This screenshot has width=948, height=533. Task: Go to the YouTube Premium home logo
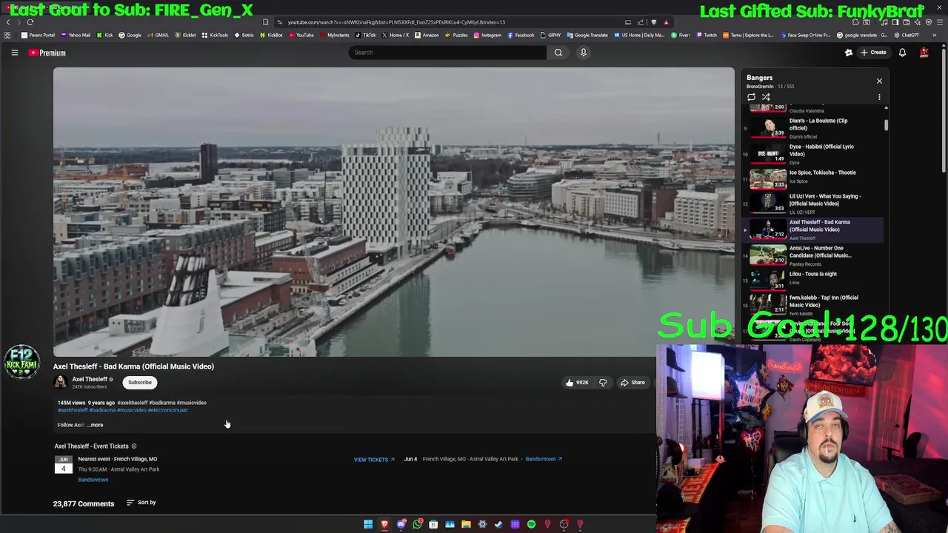point(47,53)
